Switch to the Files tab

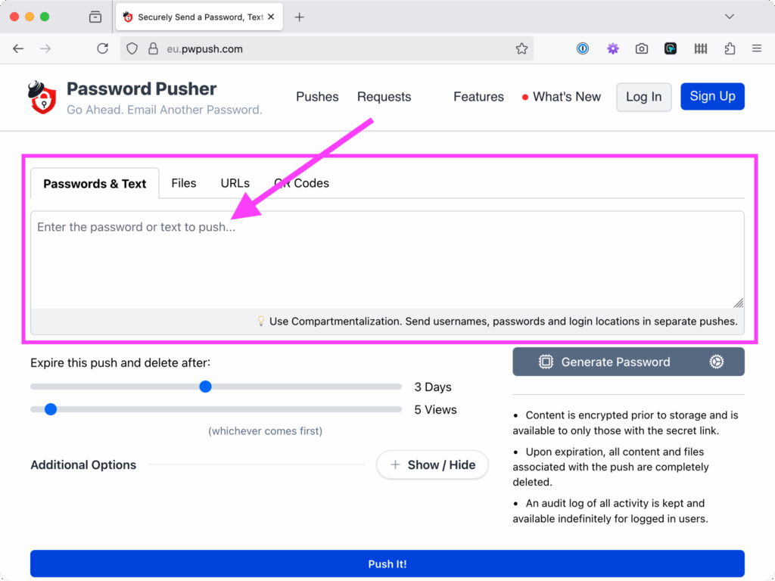point(183,183)
